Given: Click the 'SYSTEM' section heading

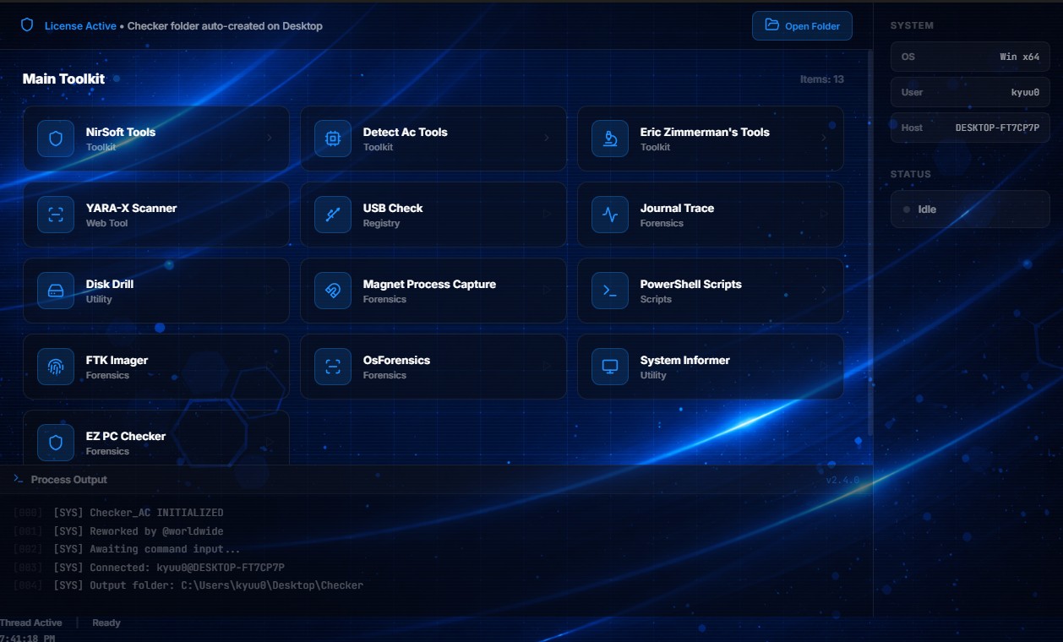Looking at the screenshot, I should click(x=912, y=25).
